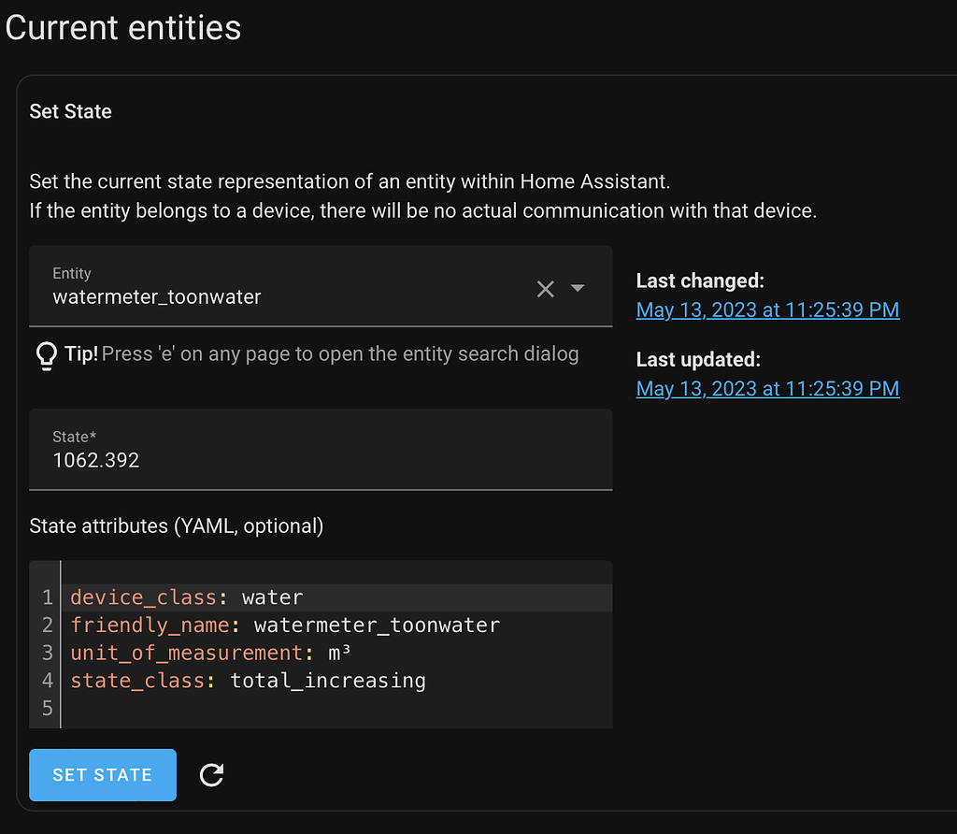Image resolution: width=957 pixels, height=834 pixels.
Task: Click the State attributes YAML label
Action: (x=178, y=525)
